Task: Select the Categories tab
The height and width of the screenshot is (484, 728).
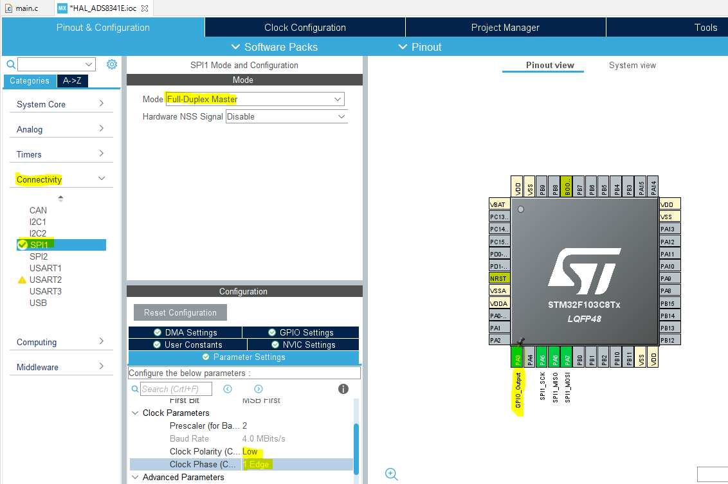Action: [29, 81]
